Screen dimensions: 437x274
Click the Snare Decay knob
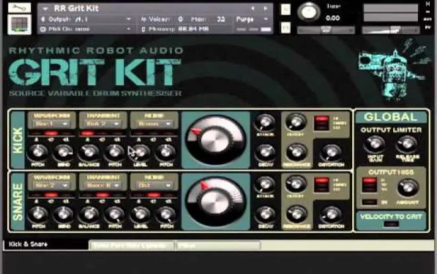pyautogui.click(x=265, y=215)
